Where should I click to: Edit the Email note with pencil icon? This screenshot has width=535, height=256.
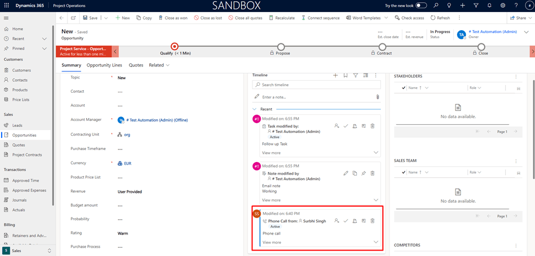[x=346, y=174]
